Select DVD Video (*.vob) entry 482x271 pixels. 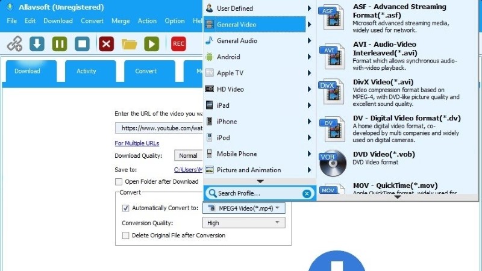click(397, 163)
